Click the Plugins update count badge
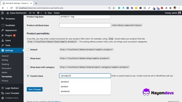The image size is (182, 102). coord(14,35)
